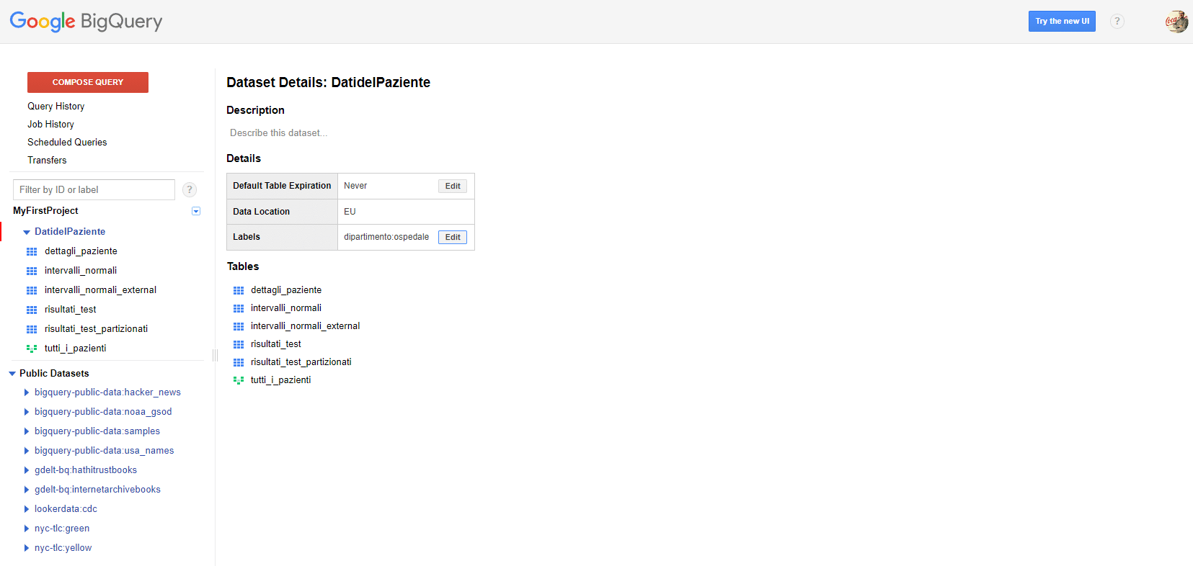Click the Google BigQuery logo
Viewport: 1193px width, 566px height.
coord(86,22)
